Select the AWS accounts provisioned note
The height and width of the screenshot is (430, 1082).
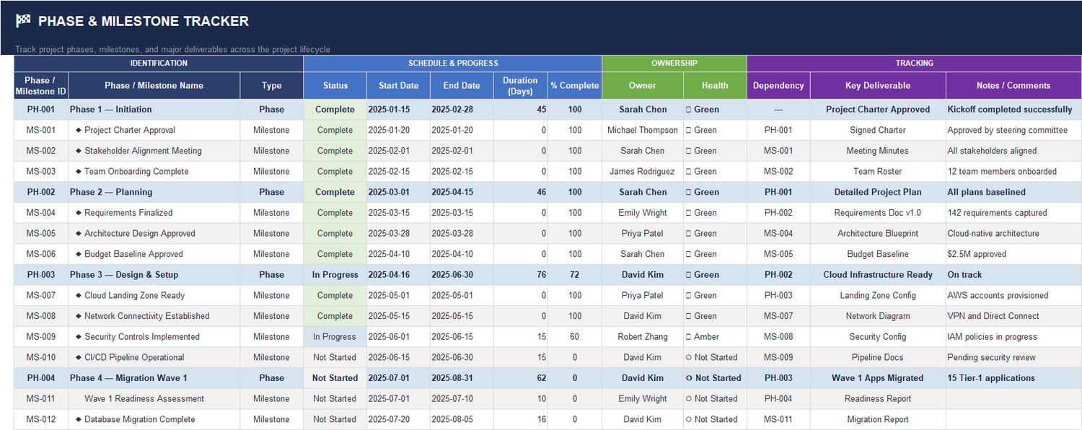click(x=1013, y=295)
